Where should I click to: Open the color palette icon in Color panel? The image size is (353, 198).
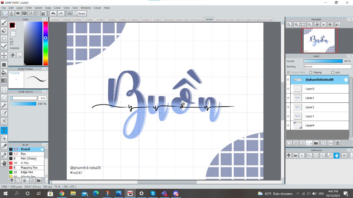[13, 55]
